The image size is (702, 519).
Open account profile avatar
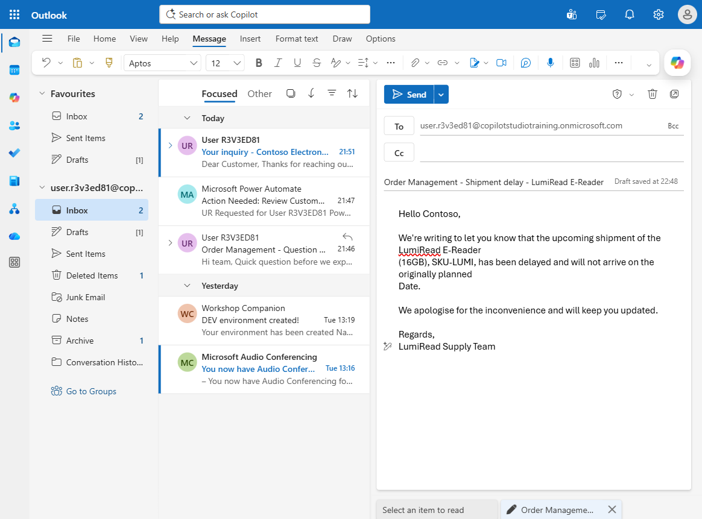(687, 14)
